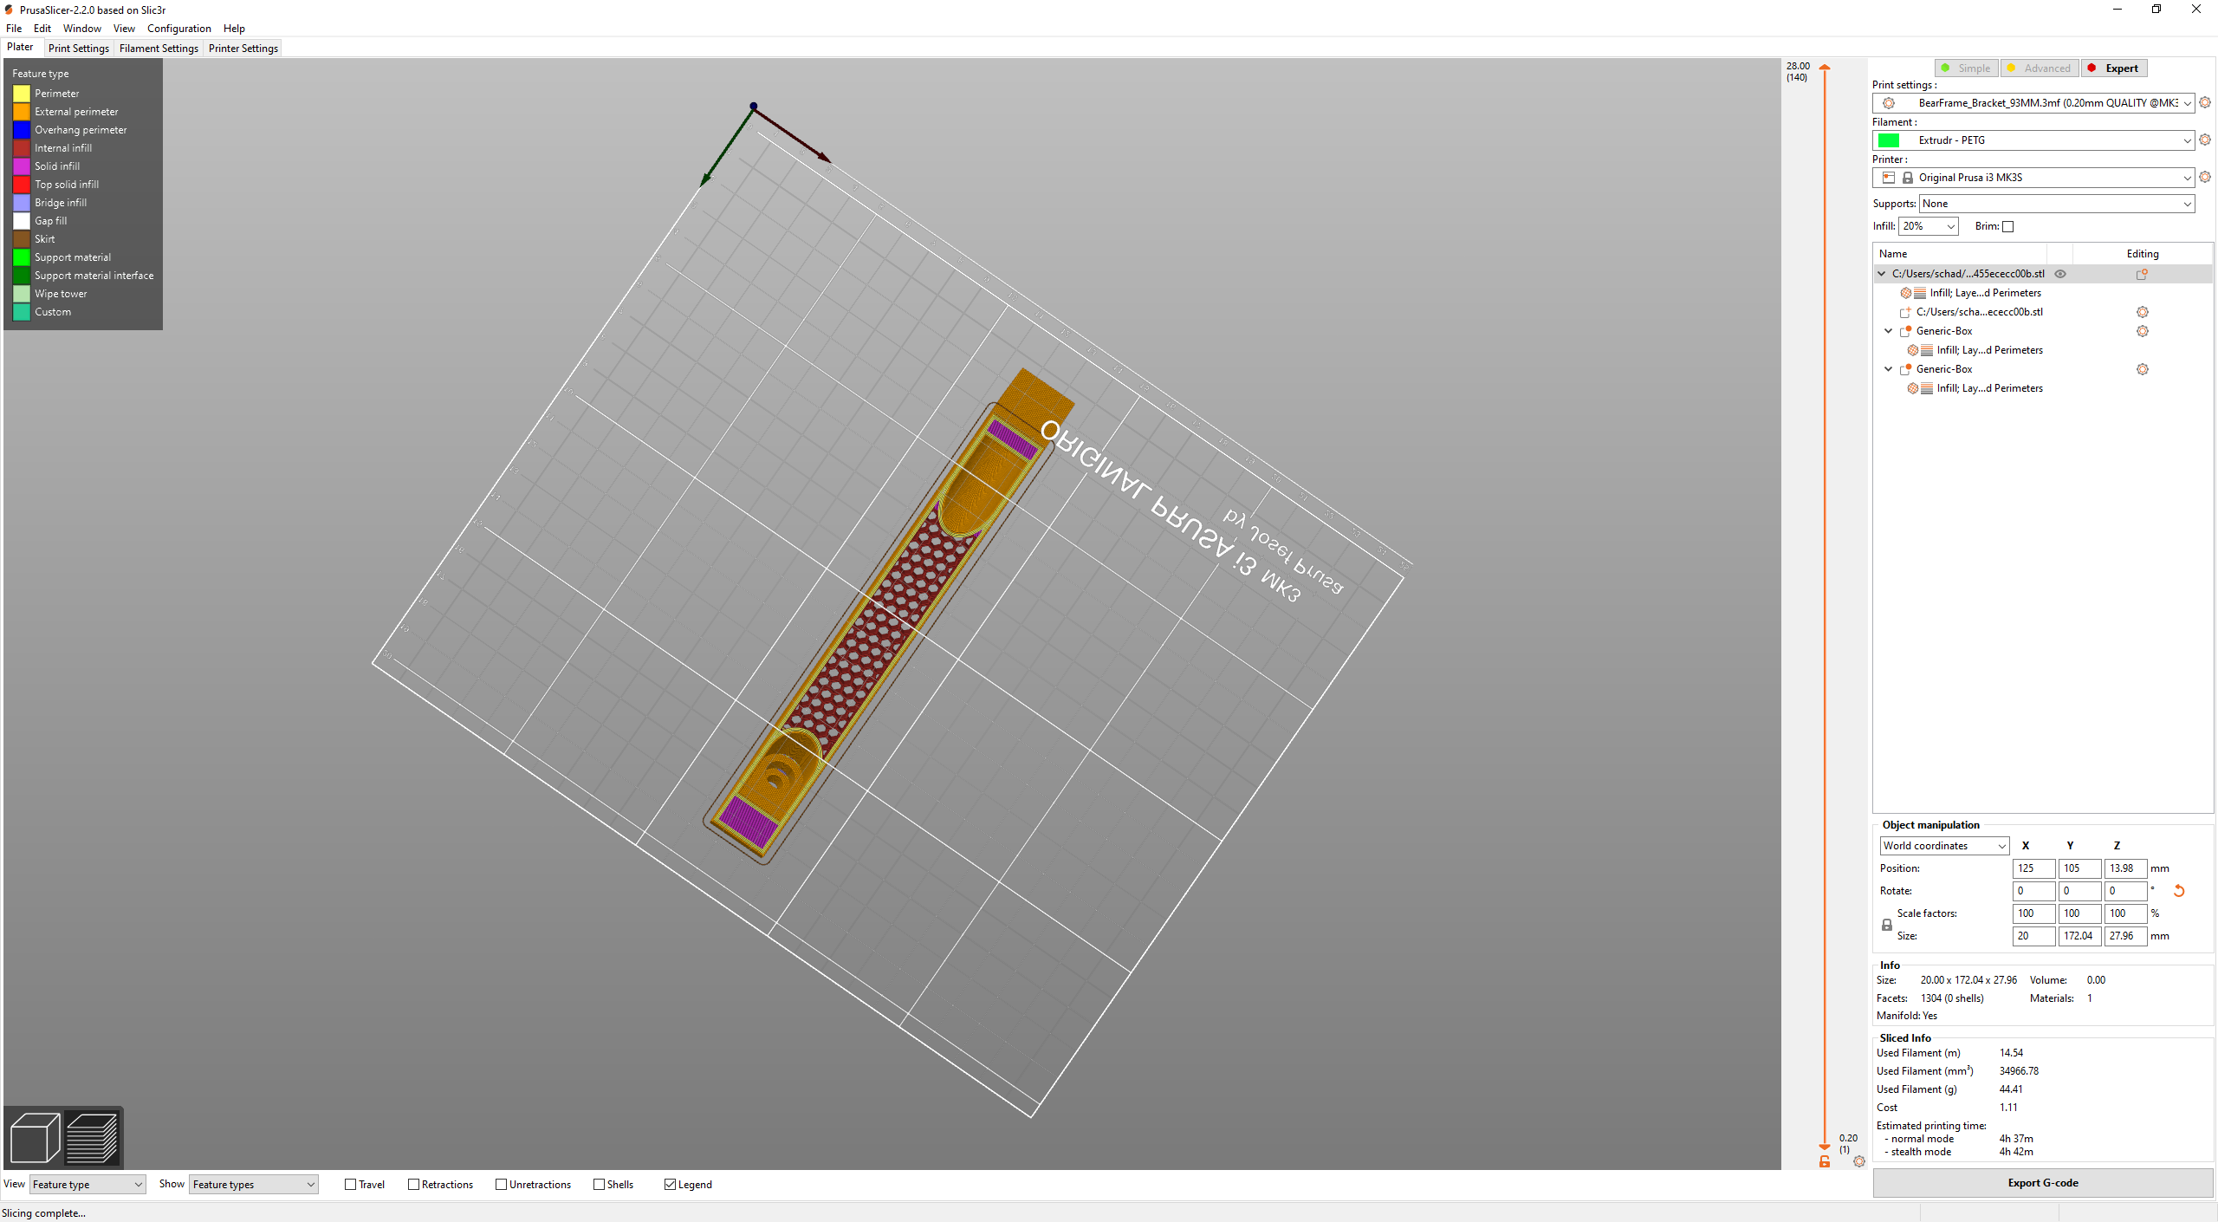Click the Export G-code button
2218x1222 pixels.
point(2042,1183)
